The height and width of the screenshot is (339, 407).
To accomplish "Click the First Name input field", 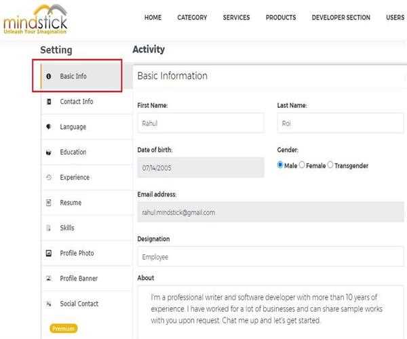I will (x=200, y=123).
